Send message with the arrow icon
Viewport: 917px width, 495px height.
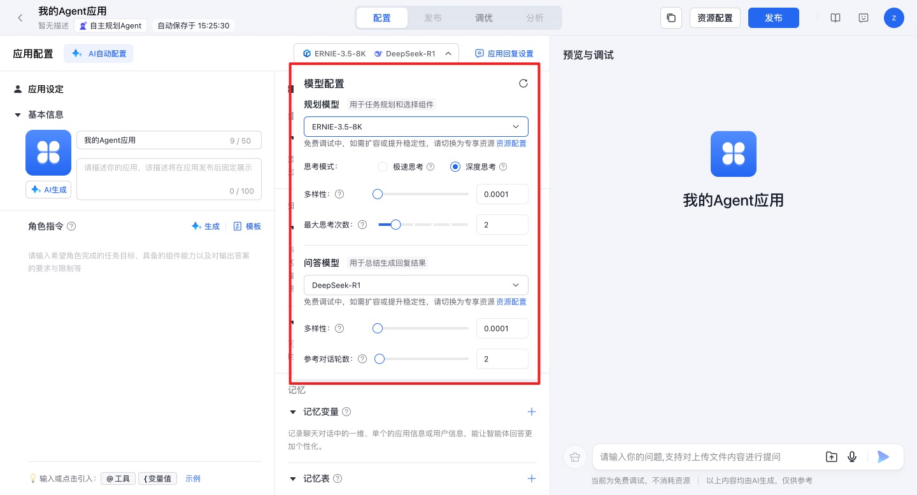click(883, 456)
